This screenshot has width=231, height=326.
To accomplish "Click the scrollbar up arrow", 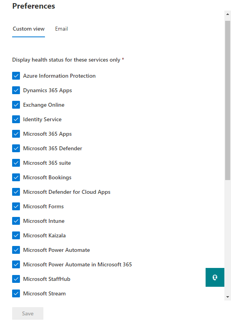I will 228,14.
